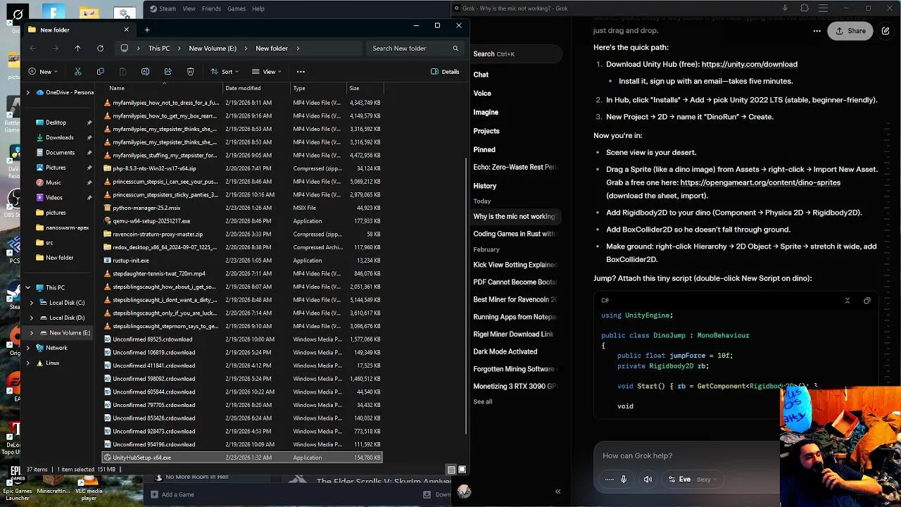Start a new Grok chat with compose icon

coord(886,31)
